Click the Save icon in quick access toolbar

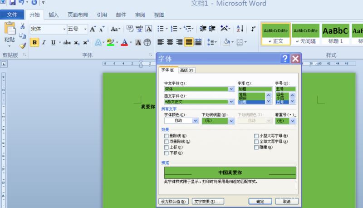point(12,3)
